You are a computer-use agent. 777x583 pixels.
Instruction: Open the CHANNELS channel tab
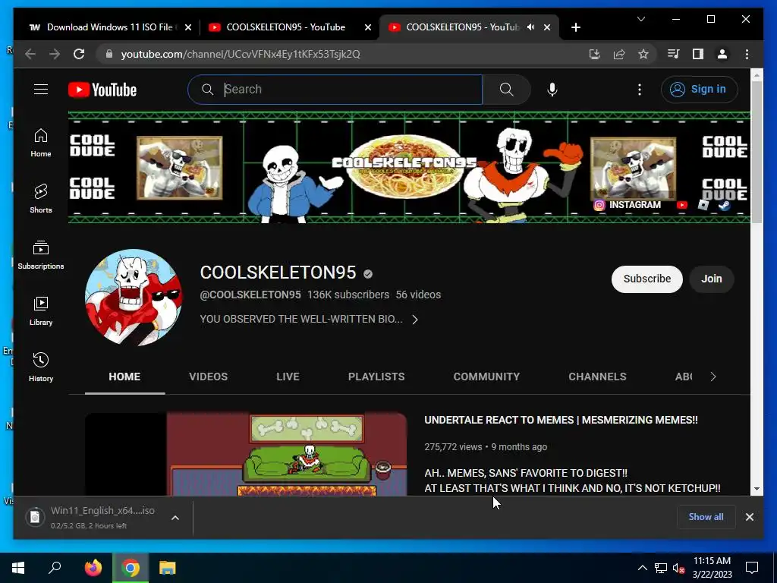(x=597, y=377)
